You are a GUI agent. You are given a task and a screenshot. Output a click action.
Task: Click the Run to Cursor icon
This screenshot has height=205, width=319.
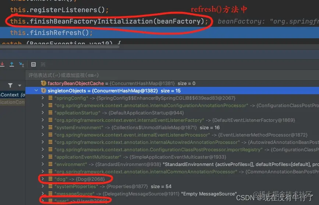click(x=21, y=64)
